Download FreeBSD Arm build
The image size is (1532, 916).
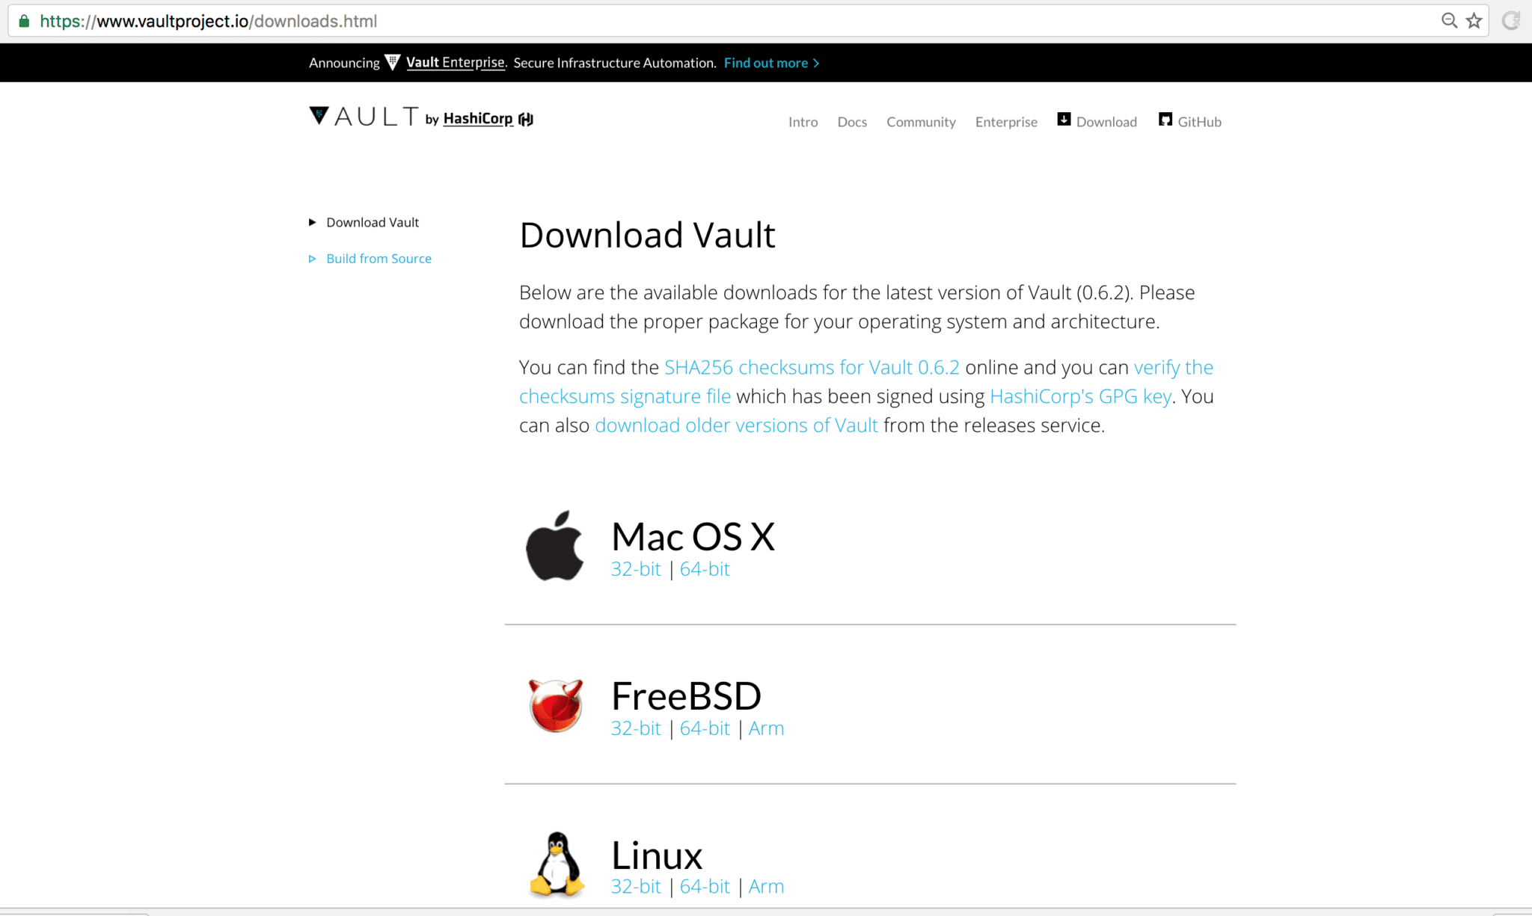(766, 728)
